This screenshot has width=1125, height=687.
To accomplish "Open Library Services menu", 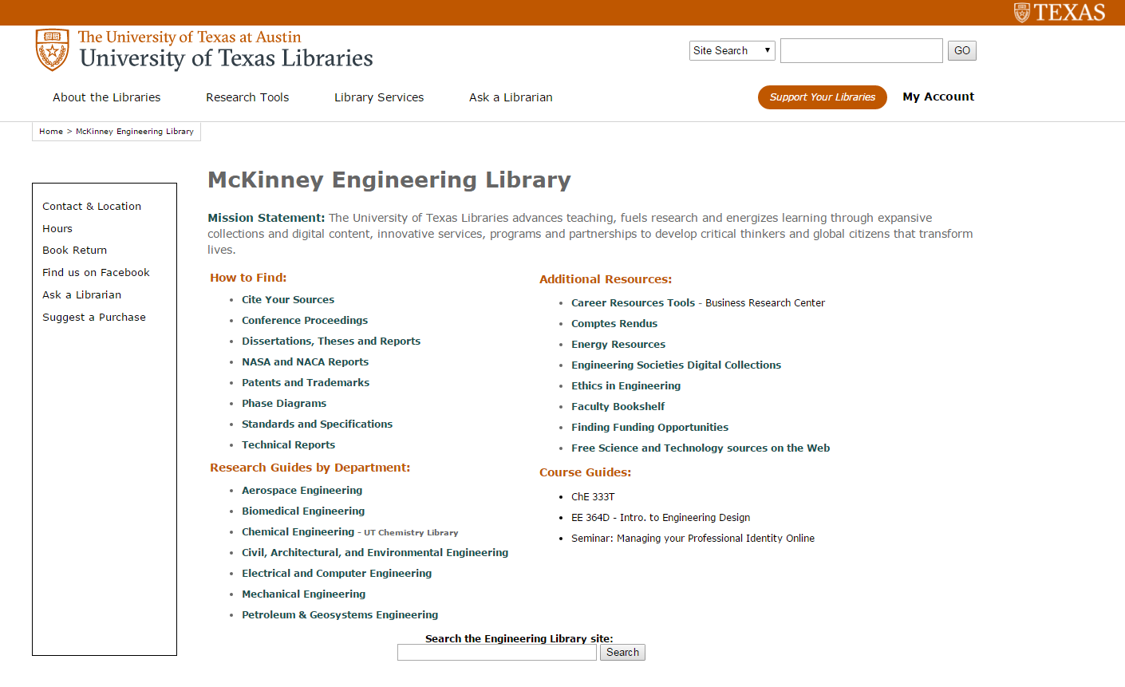I will click(x=379, y=97).
